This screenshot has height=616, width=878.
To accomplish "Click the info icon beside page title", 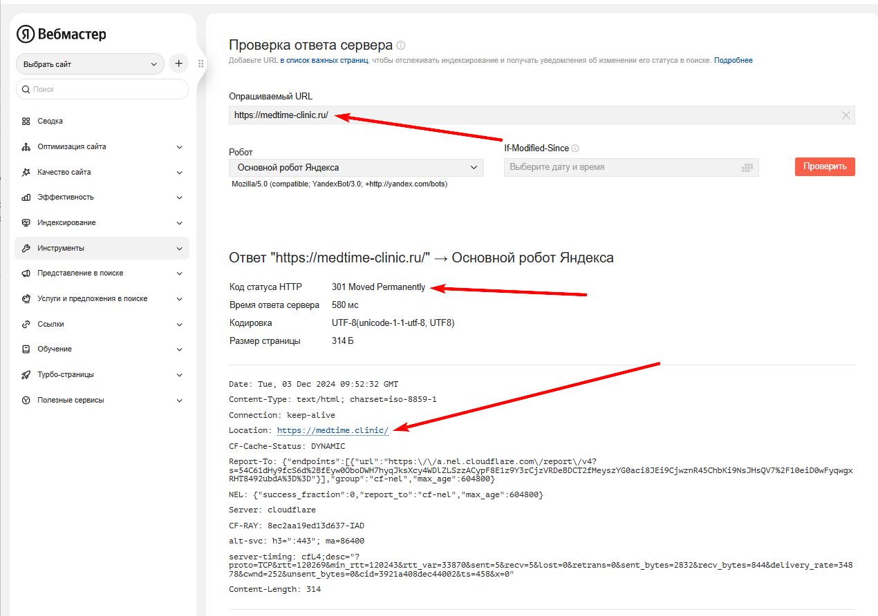I will [x=401, y=46].
